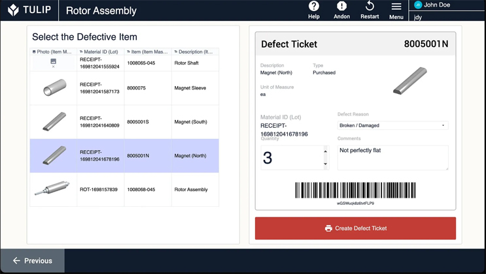
Task: Open the Defect Reason dropdown
Action: pyautogui.click(x=392, y=125)
